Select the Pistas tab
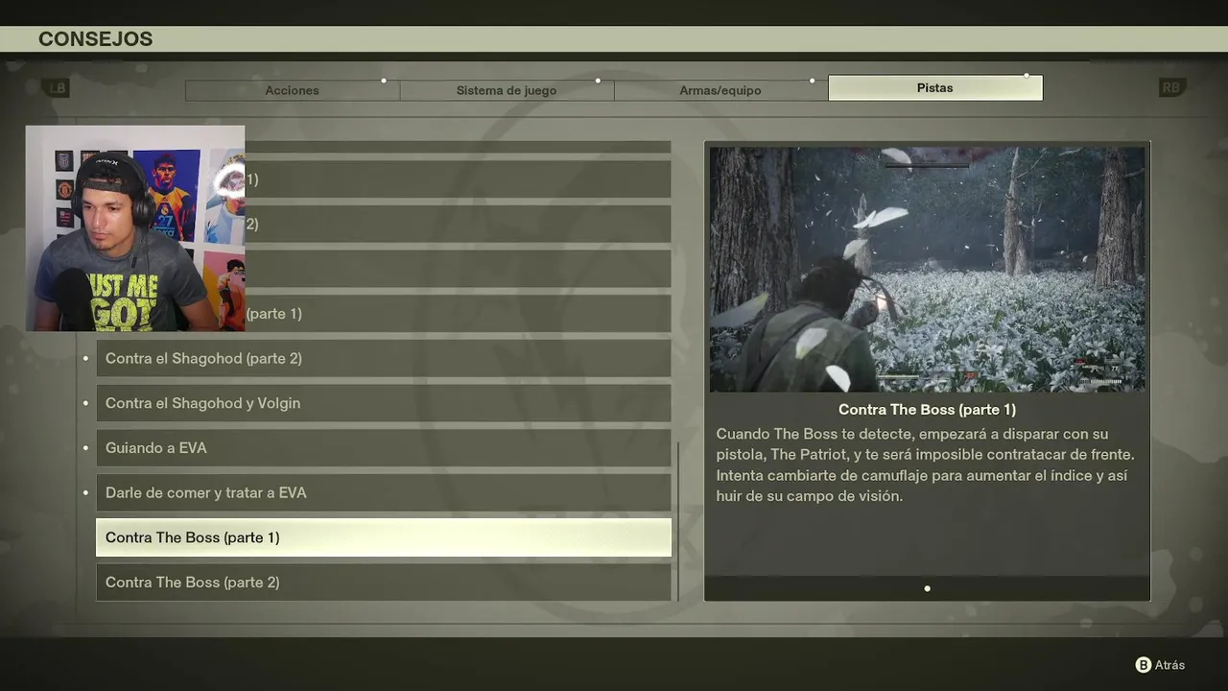The image size is (1228, 691). [935, 87]
